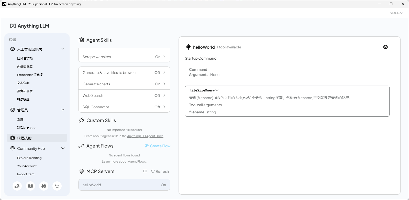
Task: Expand the fileSizeQuery tool chevron
Action: [217, 90]
